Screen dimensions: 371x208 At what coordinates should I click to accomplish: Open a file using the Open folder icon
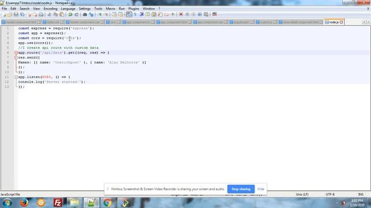[x=10, y=14]
